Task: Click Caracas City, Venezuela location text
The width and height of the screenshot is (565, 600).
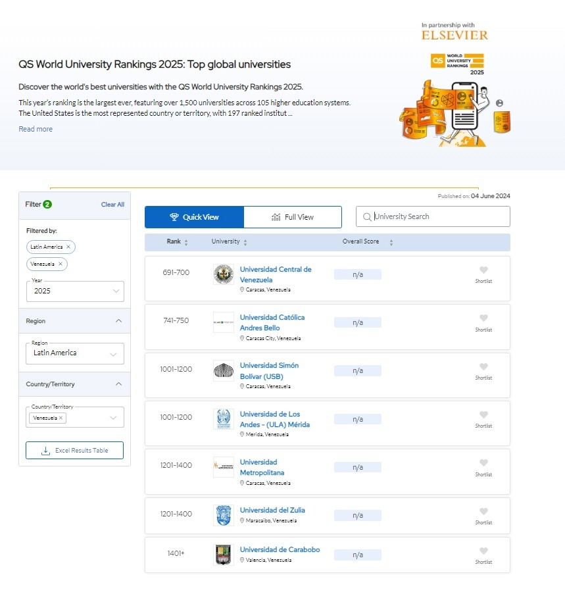Action: [x=273, y=338]
